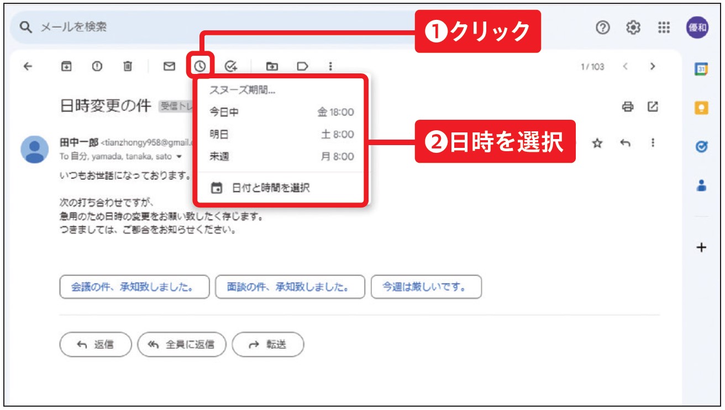Click the 転送 forward button

click(268, 345)
